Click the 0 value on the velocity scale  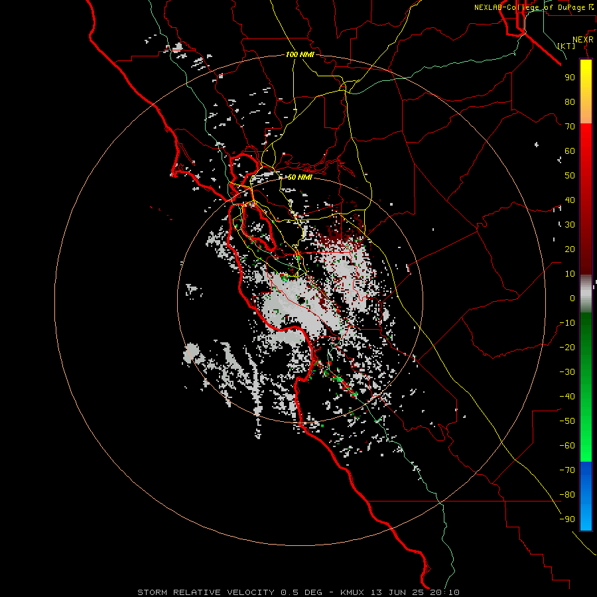(x=572, y=298)
